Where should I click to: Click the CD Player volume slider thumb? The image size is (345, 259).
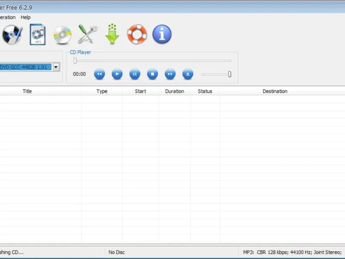(x=229, y=74)
